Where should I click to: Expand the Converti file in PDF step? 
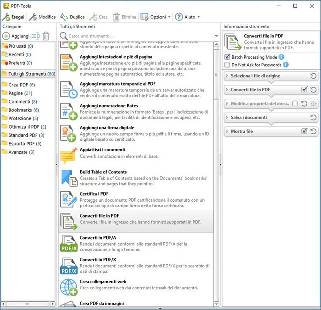coord(227,90)
